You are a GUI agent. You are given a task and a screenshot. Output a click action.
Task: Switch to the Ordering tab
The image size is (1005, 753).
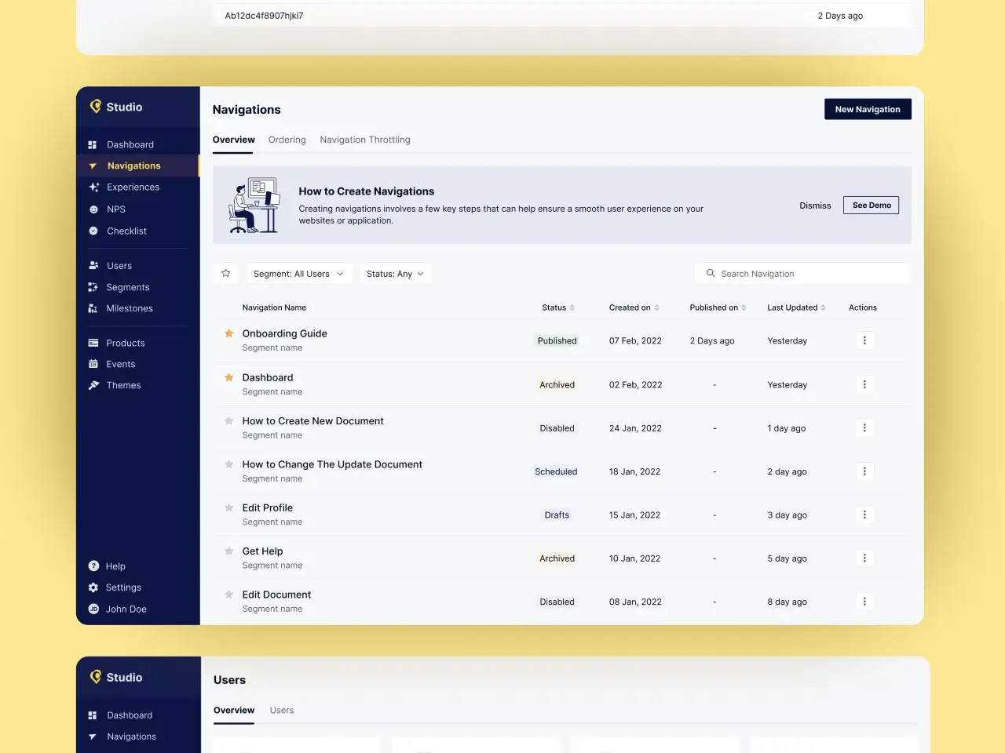click(287, 140)
